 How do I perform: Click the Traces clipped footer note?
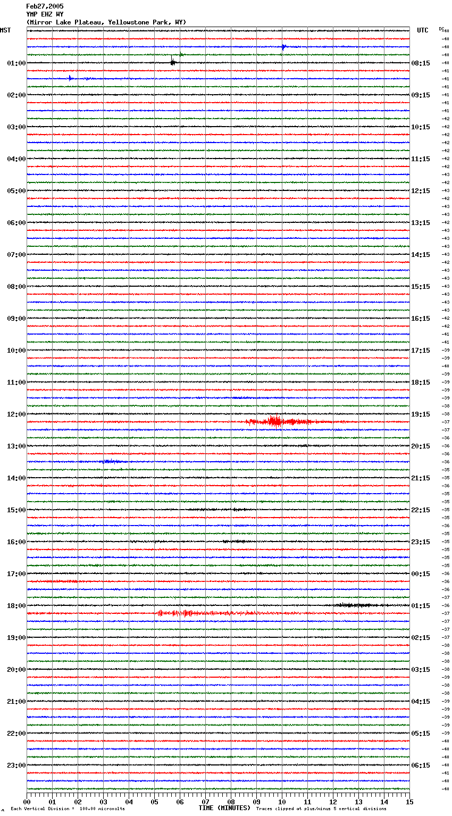321,809
